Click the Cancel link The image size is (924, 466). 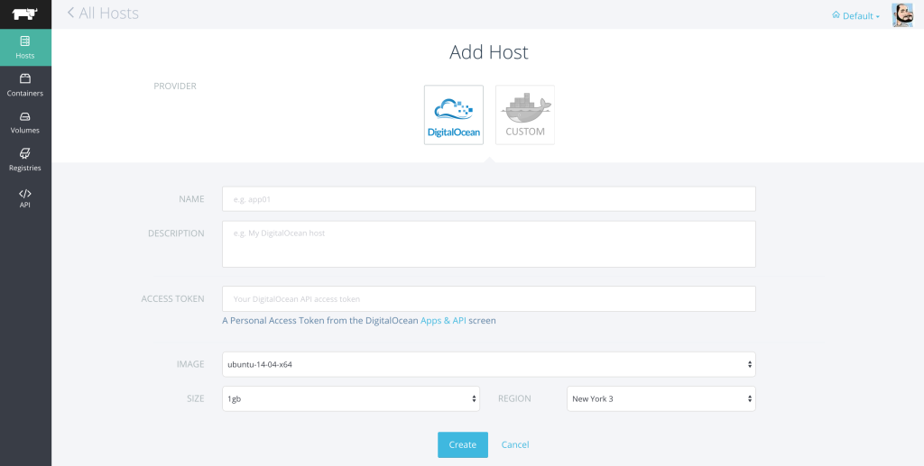click(x=515, y=444)
